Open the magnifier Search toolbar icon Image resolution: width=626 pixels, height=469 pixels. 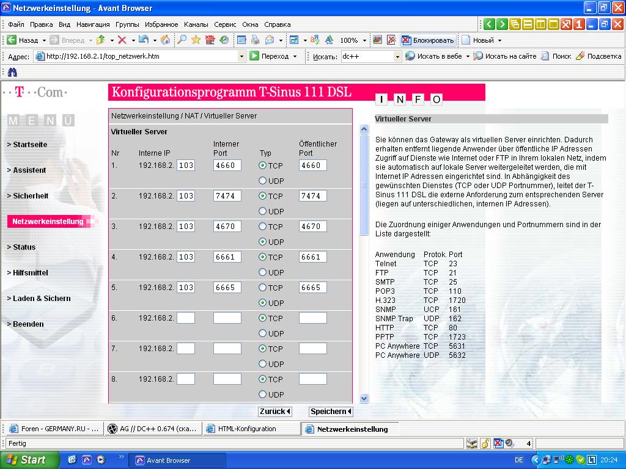coord(182,40)
